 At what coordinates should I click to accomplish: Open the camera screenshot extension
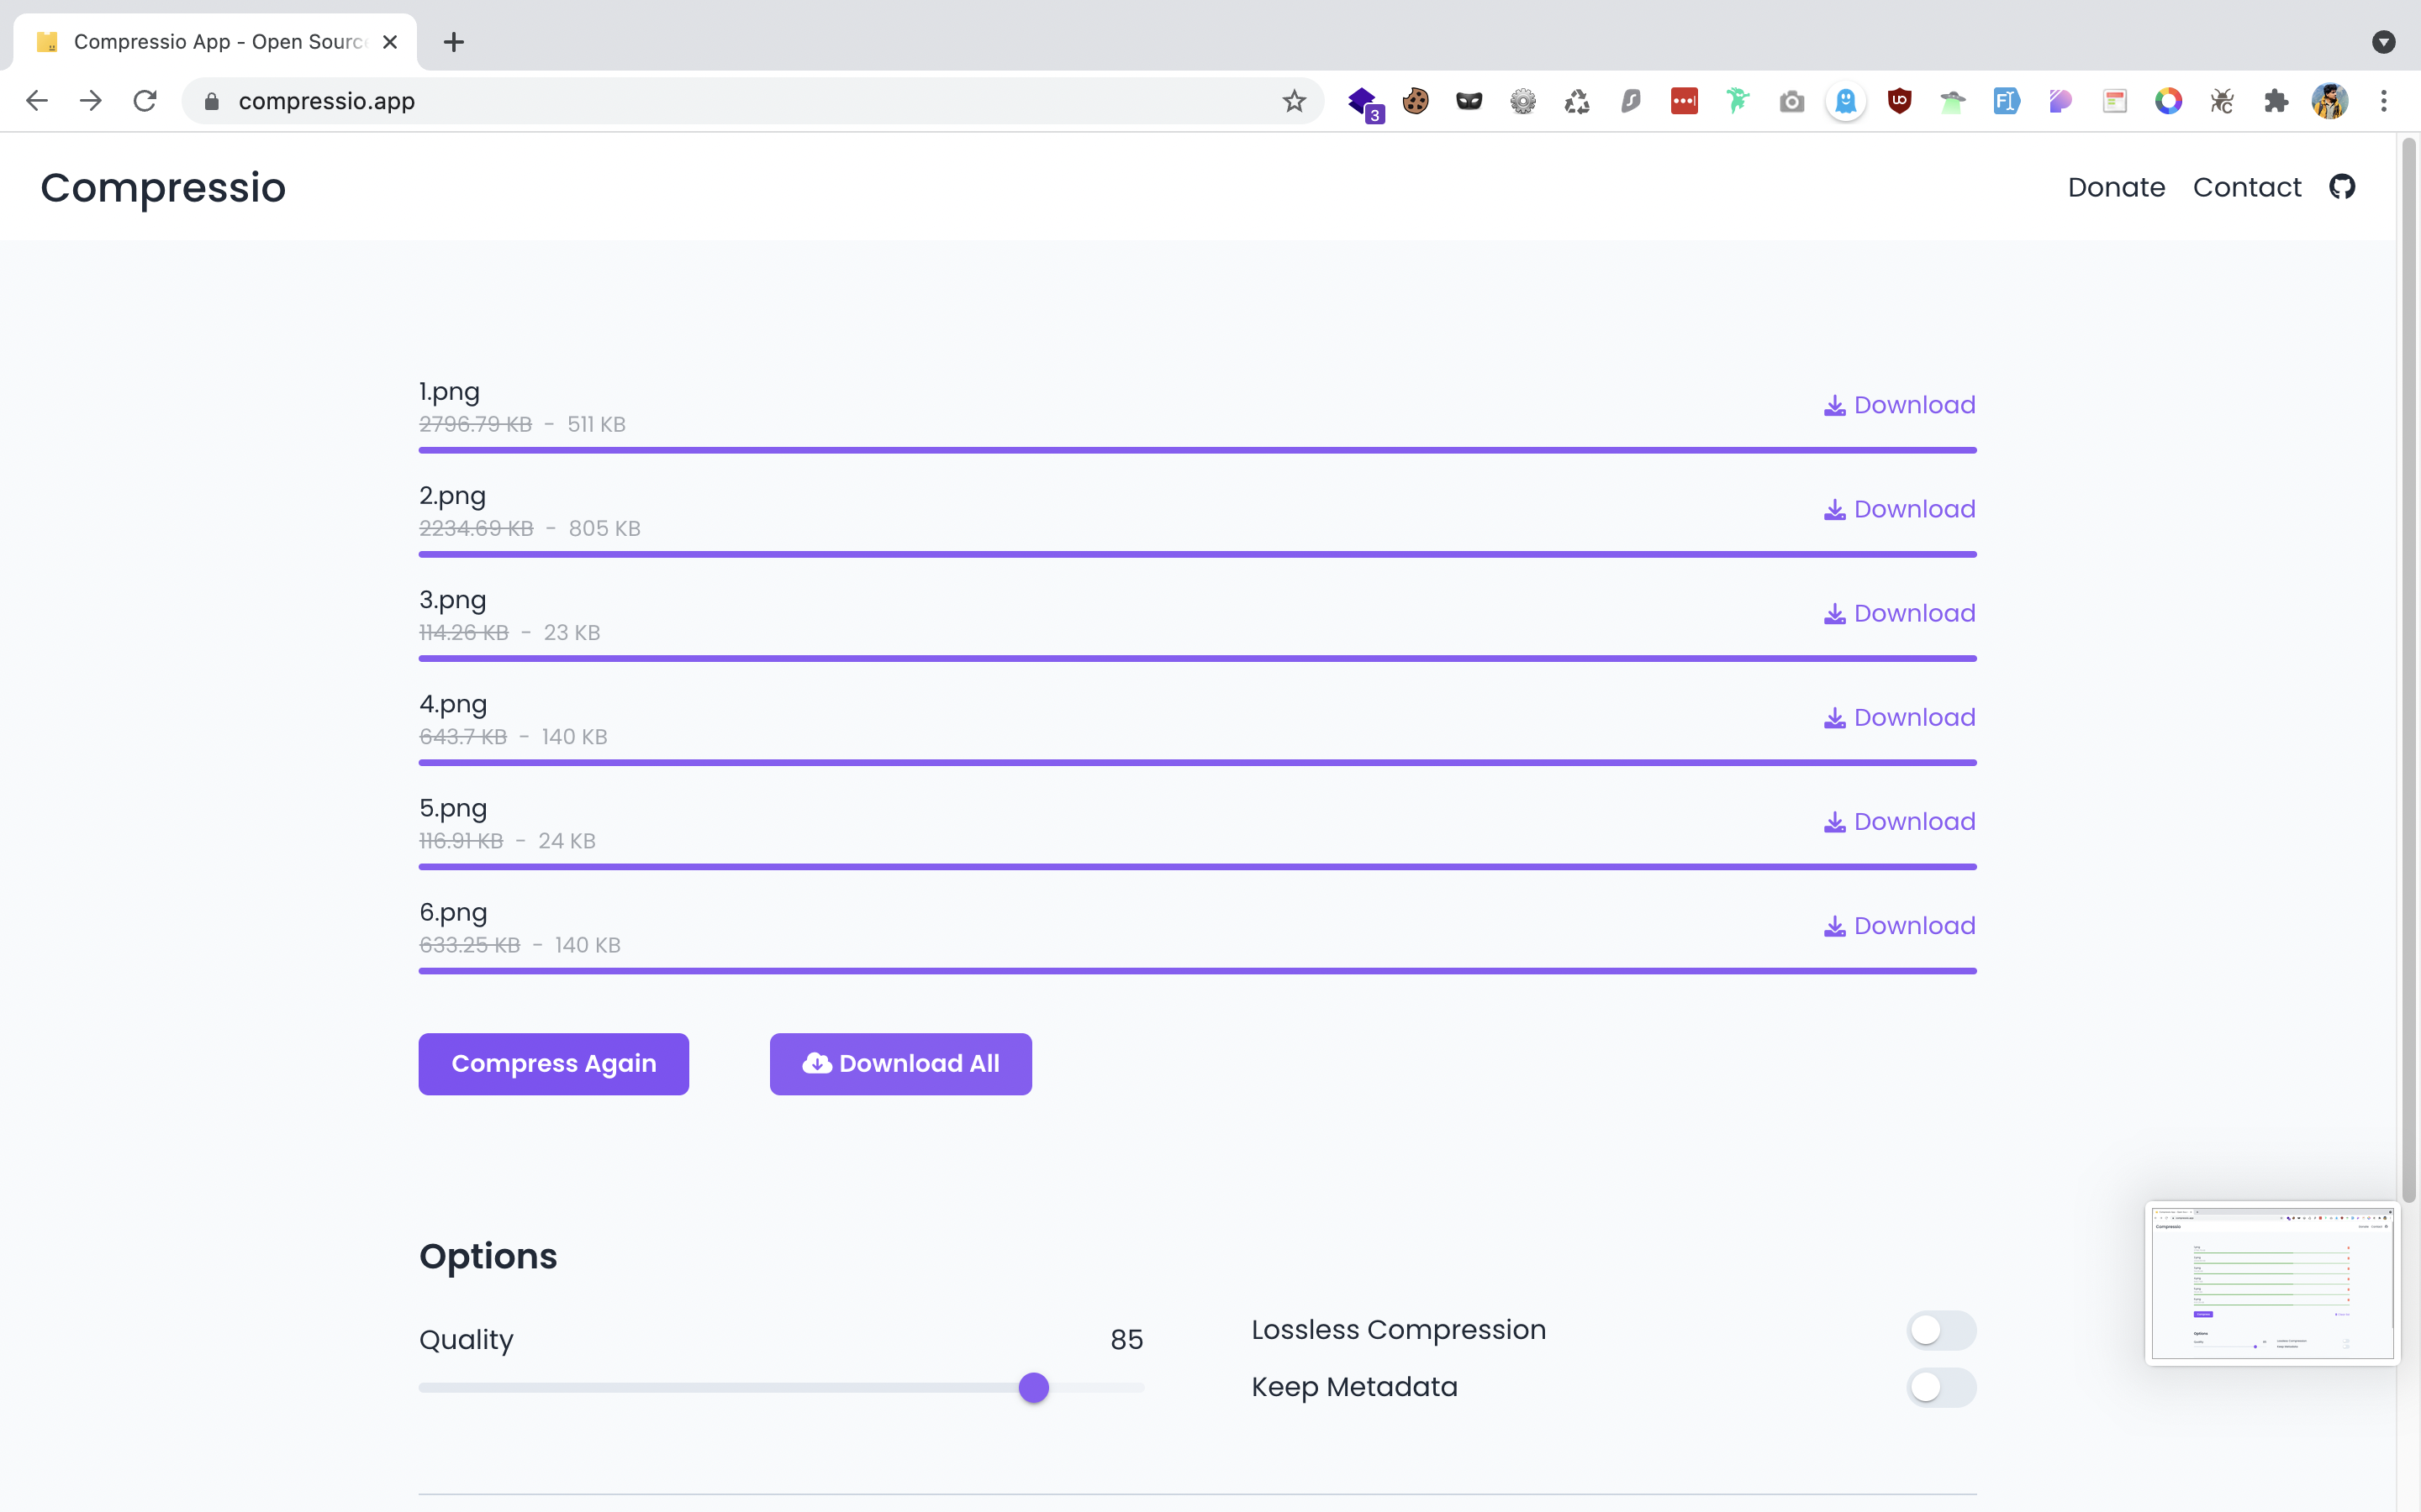(x=1791, y=101)
